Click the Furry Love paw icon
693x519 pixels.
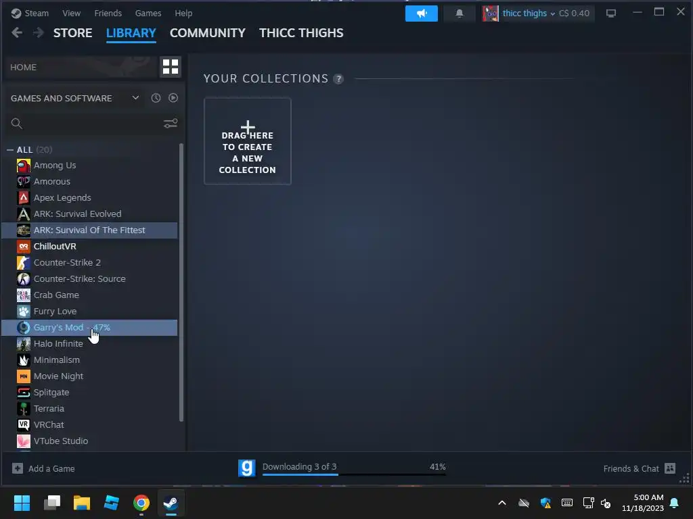point(24,311)
